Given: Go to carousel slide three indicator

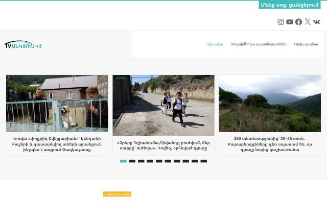Looking at the screenshot, I should [141, 161].
